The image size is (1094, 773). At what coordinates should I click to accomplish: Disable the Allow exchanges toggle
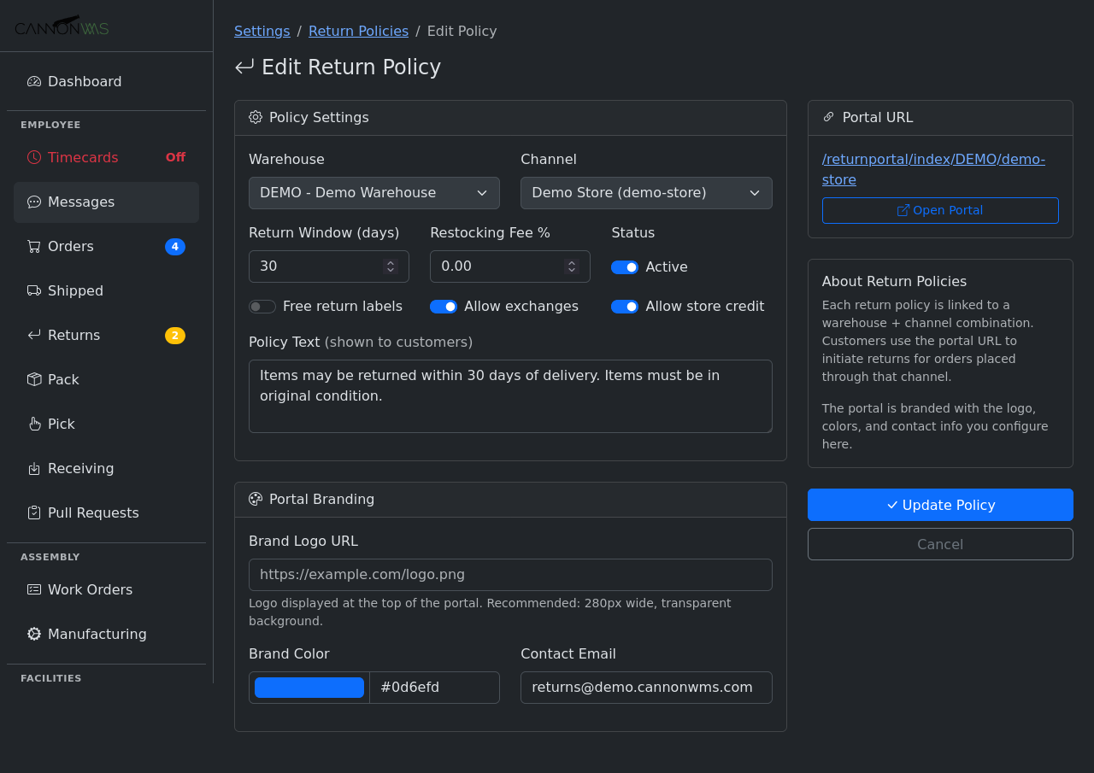[444, 306]
